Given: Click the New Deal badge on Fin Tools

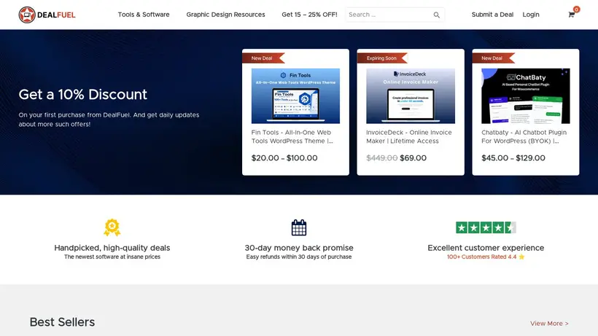Looking at the screenshot, I should coord(263,58).
